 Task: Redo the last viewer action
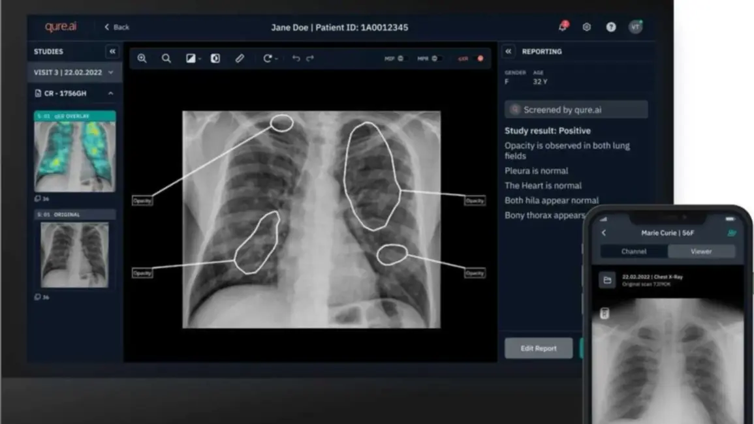(x=310, y=59)
